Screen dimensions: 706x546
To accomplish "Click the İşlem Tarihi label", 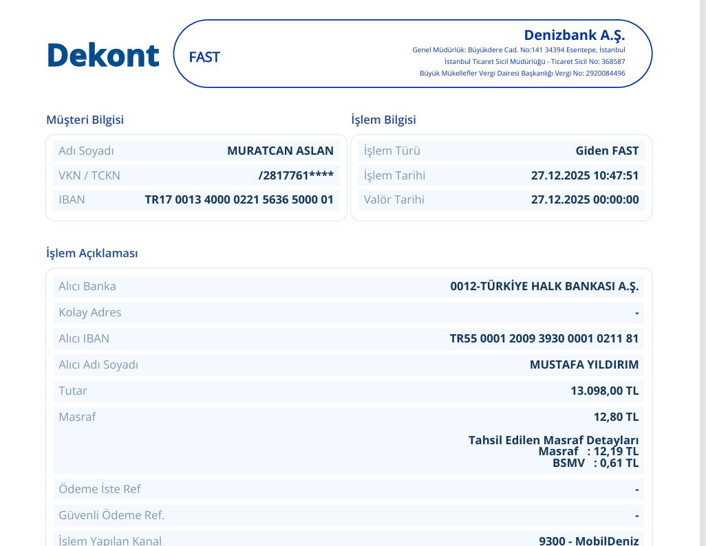I will pos(394,175).
